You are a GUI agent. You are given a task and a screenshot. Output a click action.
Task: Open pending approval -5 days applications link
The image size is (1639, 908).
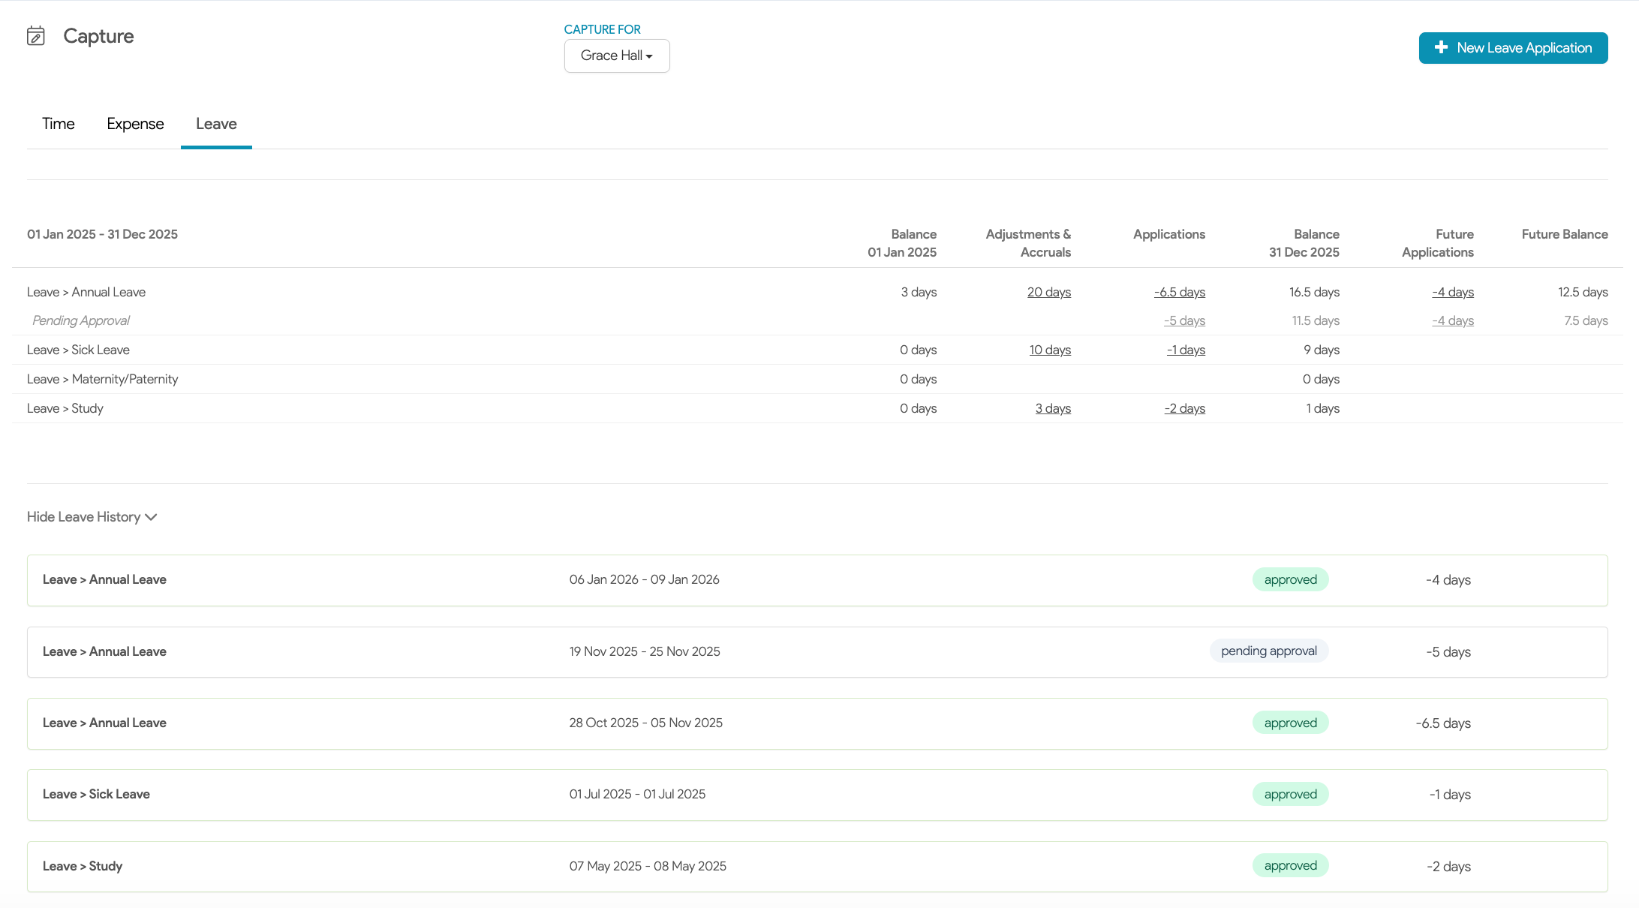(x=1184, y=320)
